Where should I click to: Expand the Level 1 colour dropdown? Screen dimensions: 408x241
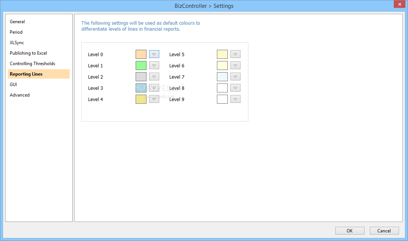coord(154,65)
